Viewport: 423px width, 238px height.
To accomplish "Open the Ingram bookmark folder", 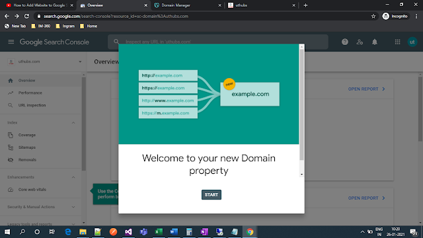I will pos(65,26).
